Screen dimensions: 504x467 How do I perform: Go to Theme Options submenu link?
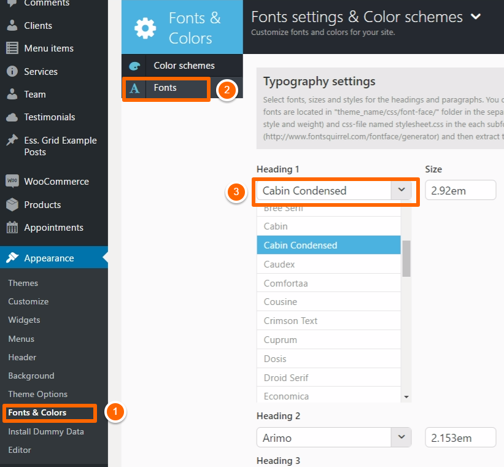click(x=38, y=394)
